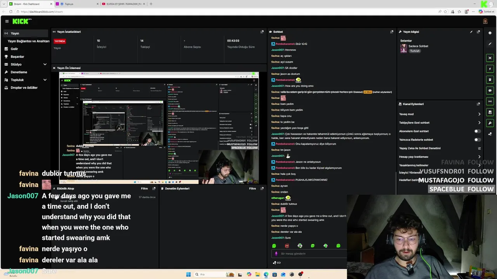The height and width of the screenshot is (279, 497).
Task: Toggle the chat bubble widget icon
Action: (490, 90)
